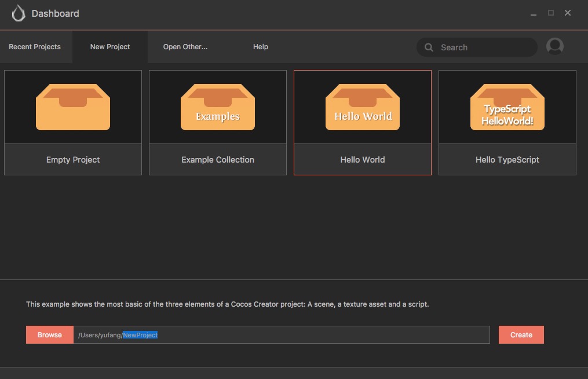Open the Open Other... tab
The image size is (588, 379).
185,47
